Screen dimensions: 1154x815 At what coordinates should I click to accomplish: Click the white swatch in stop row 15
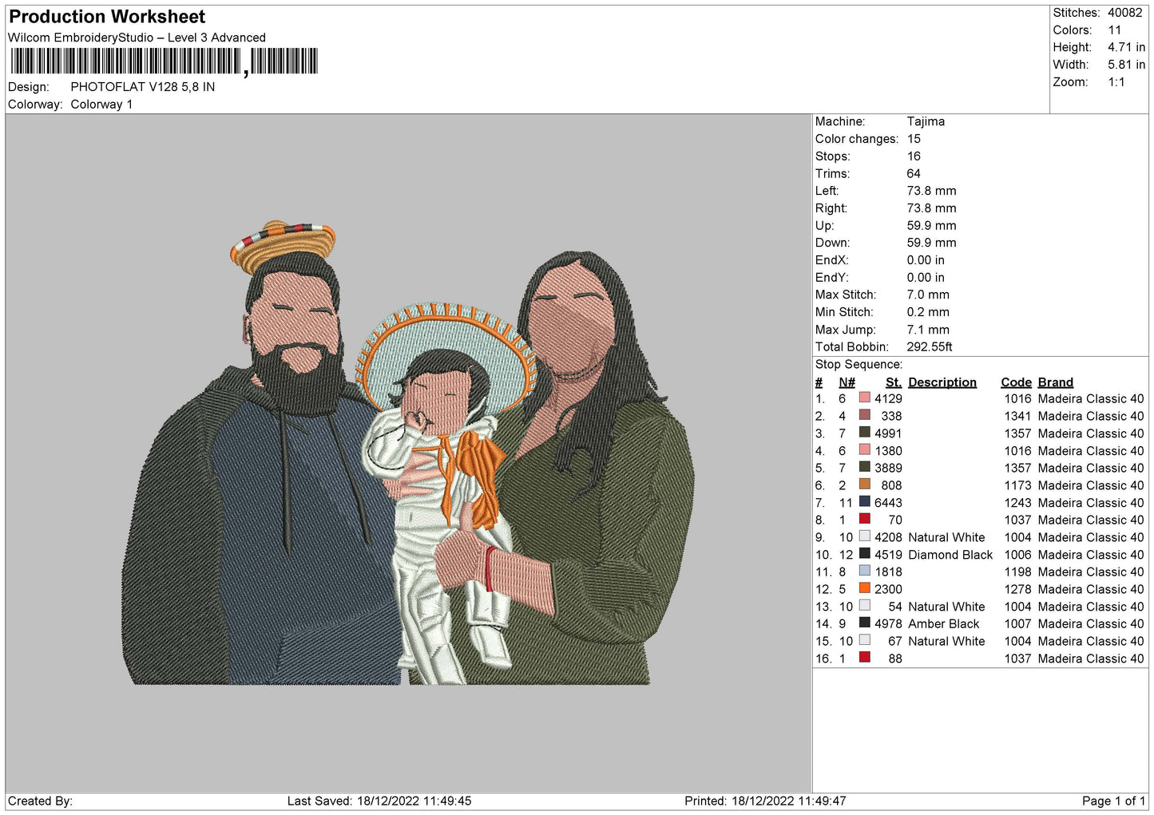[x=864, y=640]
